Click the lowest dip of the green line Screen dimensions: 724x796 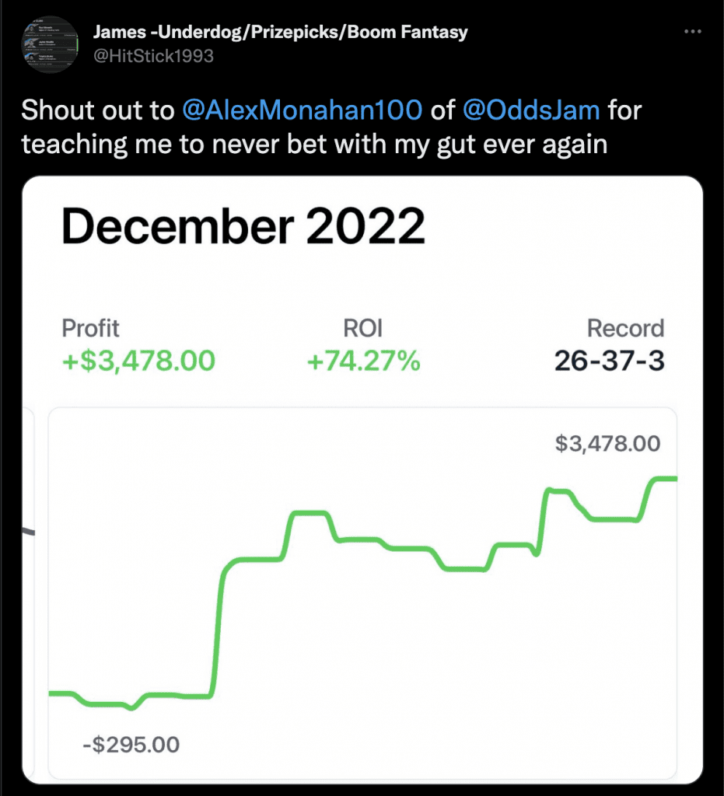(x=131, y=707)
